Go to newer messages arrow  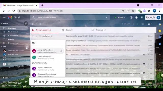133,24
